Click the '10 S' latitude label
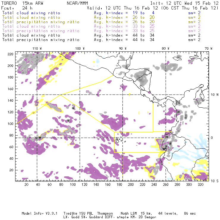220x220 pixels. click(215, 181)
